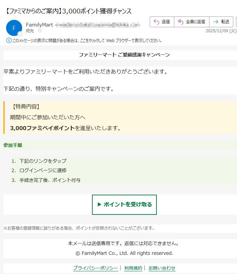Screen dimensions: 237x274
Task: Click the 3,000ファミペイポイント bold text
Action: (x=42, y=128)
